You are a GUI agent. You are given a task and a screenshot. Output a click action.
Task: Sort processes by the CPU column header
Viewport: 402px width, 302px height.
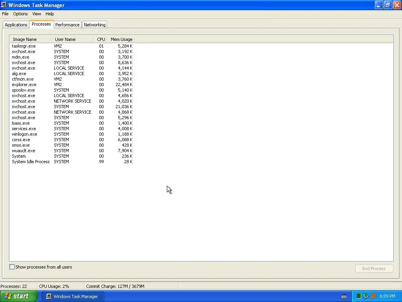pos(100,39)
